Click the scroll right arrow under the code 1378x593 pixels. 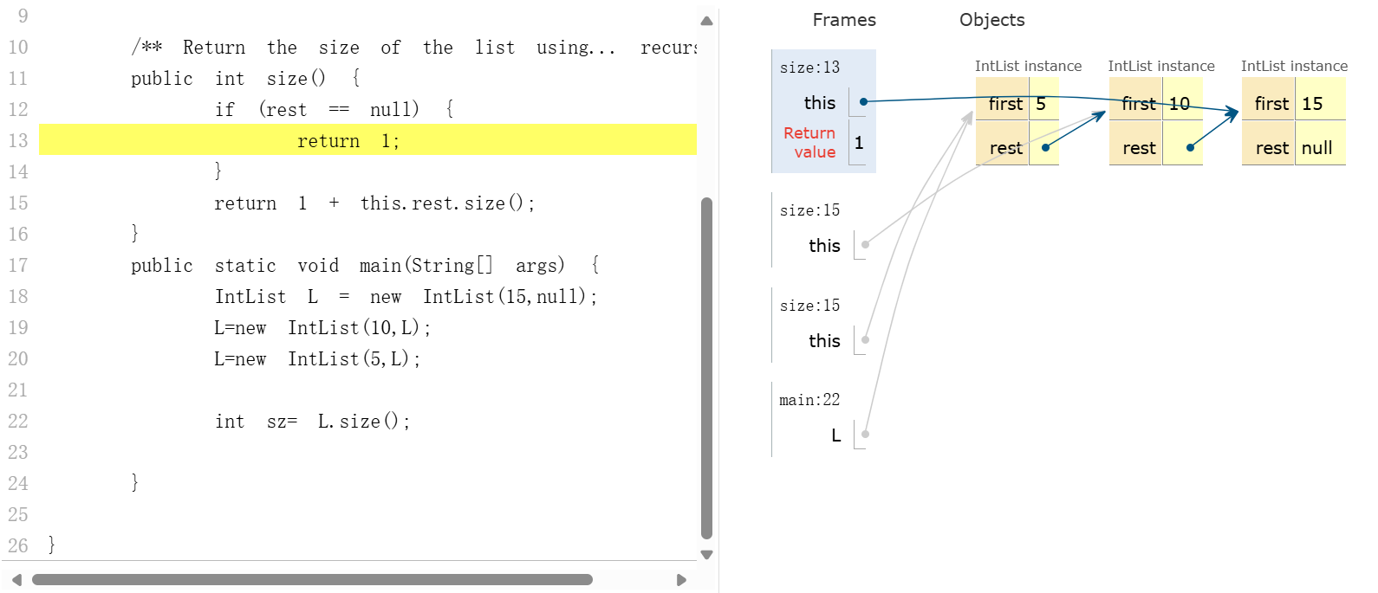(x=681, y=580)
